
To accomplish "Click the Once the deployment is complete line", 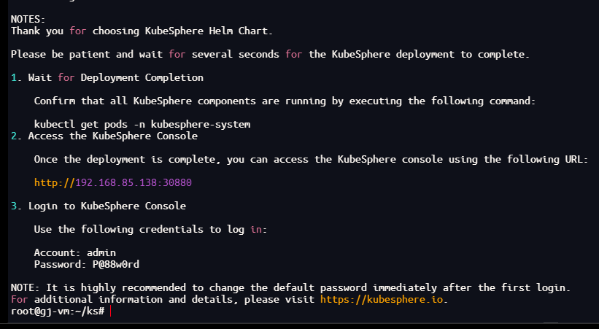I will [311, 159].
